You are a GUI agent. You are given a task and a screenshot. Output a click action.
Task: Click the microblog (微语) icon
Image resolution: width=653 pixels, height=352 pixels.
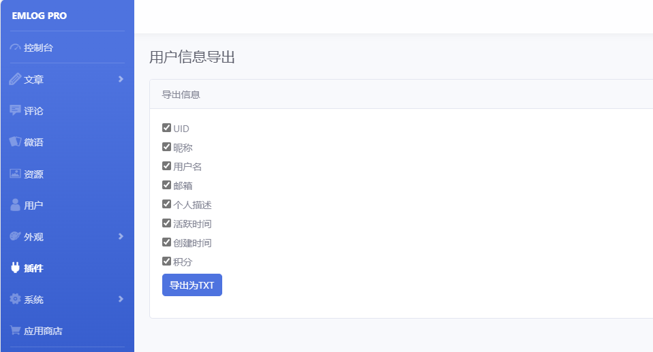[15, 142]
